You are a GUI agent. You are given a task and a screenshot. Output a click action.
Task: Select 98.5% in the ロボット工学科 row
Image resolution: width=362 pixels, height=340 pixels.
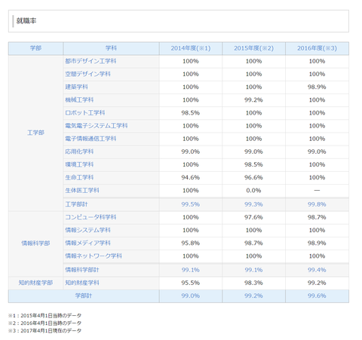pos(191,113)
